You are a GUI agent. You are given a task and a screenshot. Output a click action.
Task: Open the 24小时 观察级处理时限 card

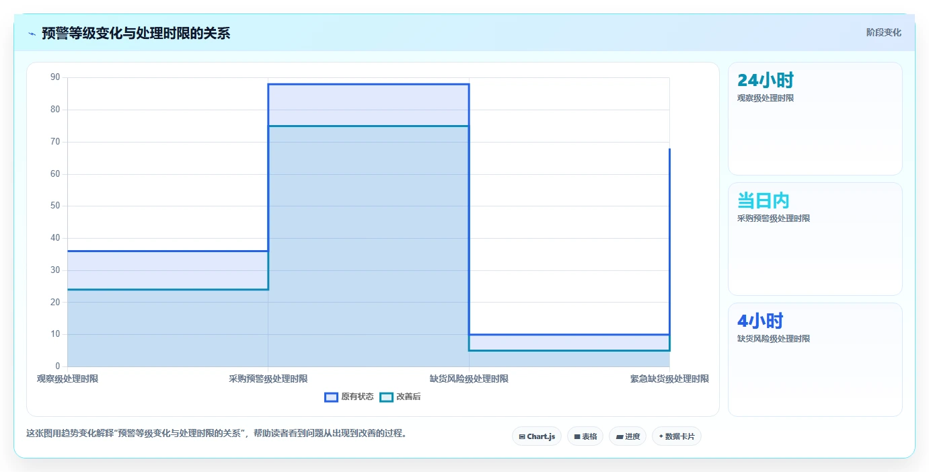click(x=815, y=118)
